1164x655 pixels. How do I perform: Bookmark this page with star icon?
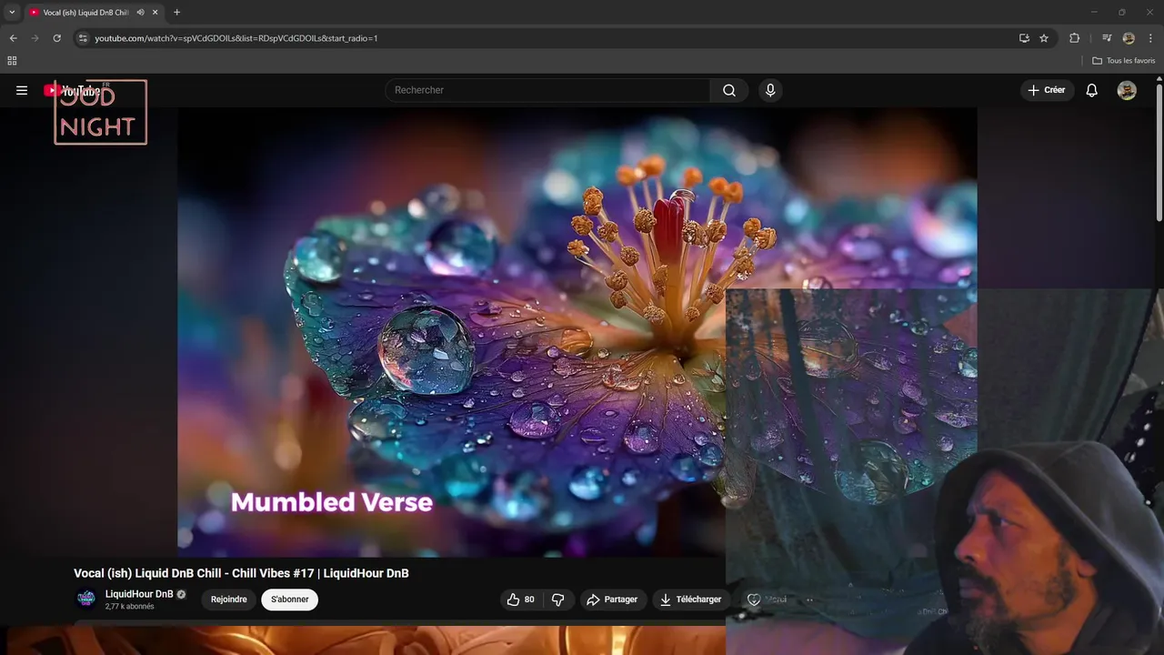point(1044,38)
